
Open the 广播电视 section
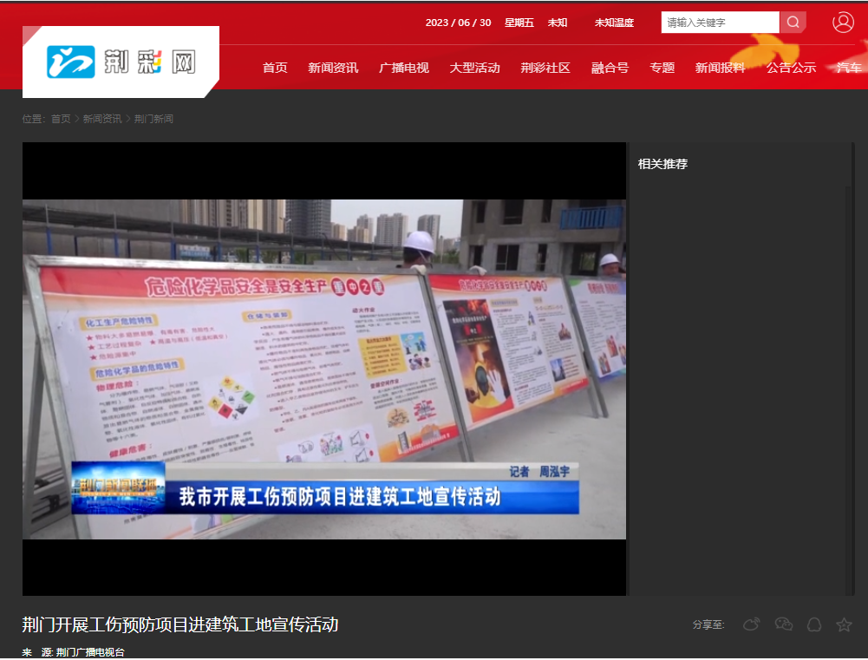coord(403,67)
